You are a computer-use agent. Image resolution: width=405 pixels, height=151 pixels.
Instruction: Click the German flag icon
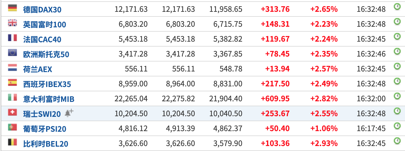[12, 8]
